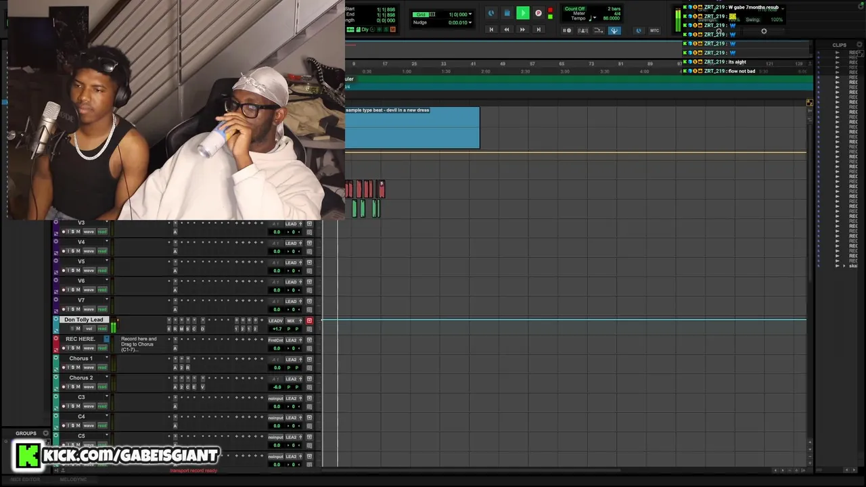Open insert R on Chorus 1 track
The height and width of the screenshot is (487, 866).
click(189, 368)
